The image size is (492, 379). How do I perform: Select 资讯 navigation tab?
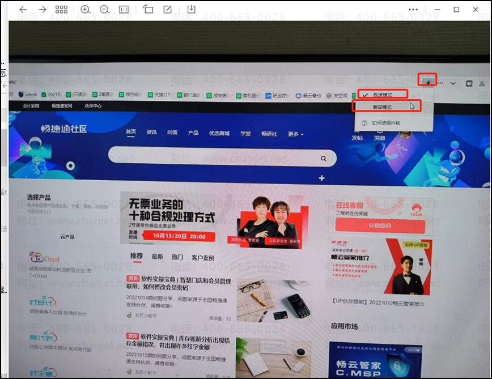tap(151, 132)
